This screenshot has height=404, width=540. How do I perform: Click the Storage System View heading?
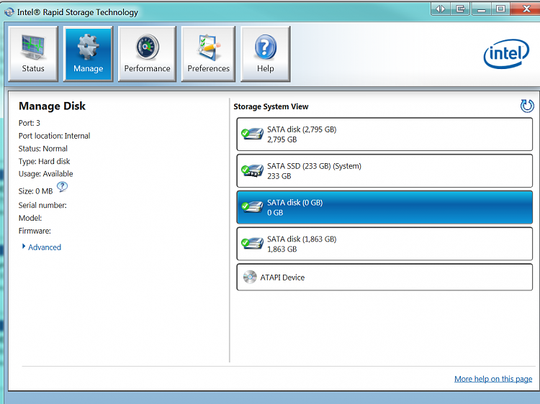[271, 106]
